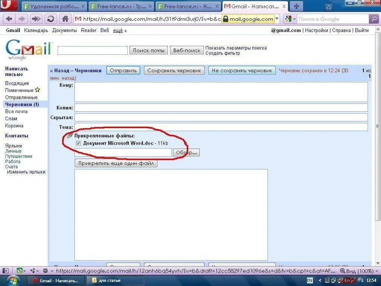
Task: Open the Входящие folder
Action: (x=17, y=83)
